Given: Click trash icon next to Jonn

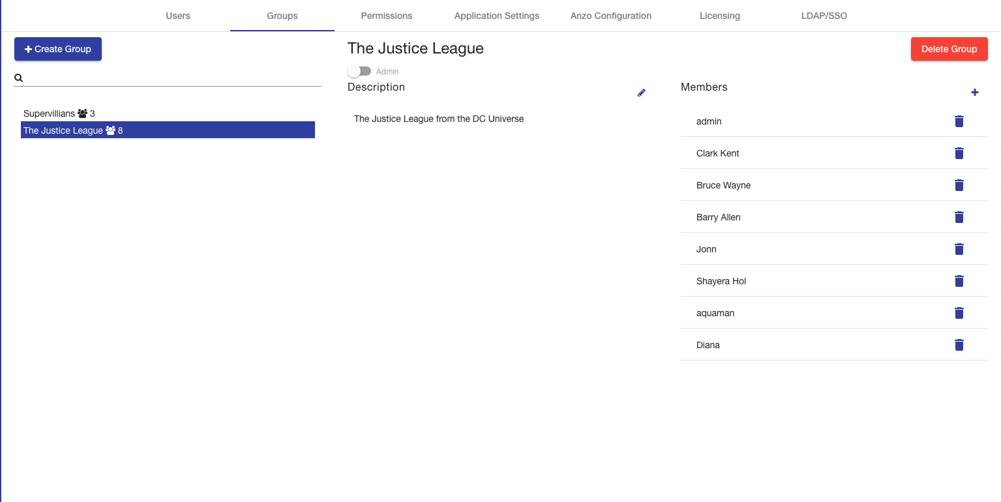Looking at the screenshot, I should 959,249.
